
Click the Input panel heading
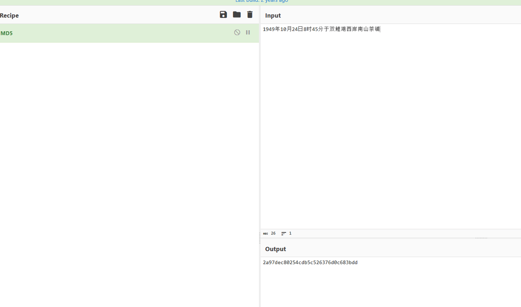tap(273, 15)
